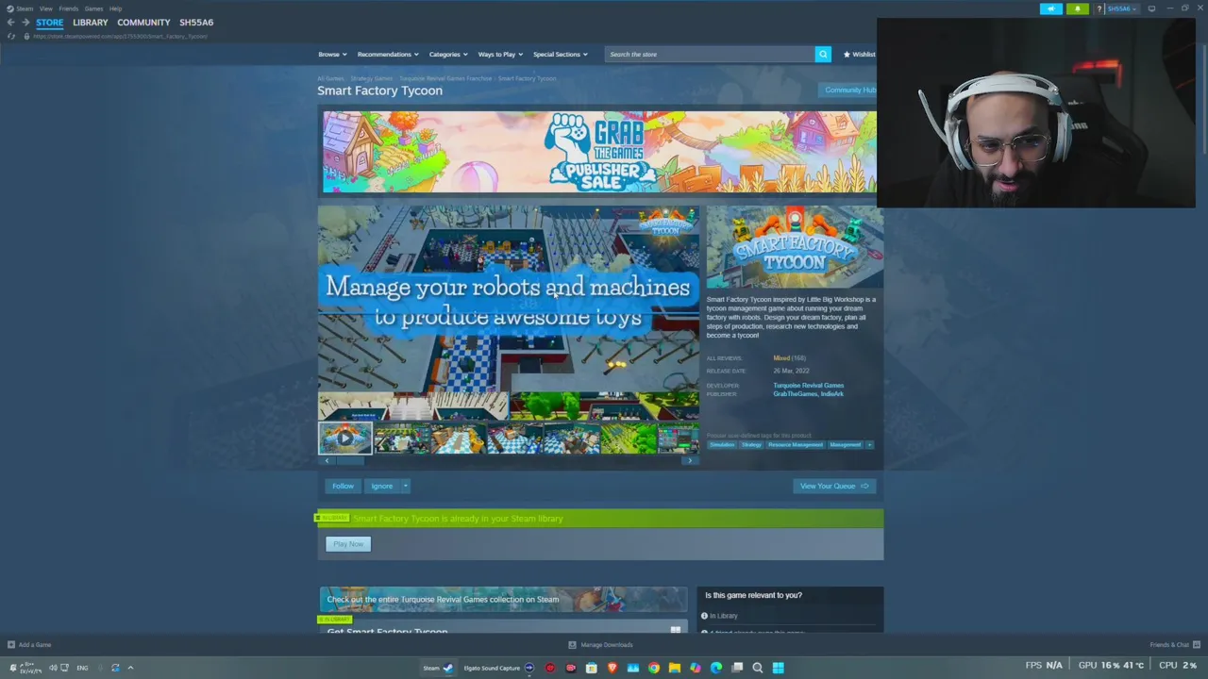The height and width of the screenshot is (679, 1208).
Task: Open All Games breadcrumb link
Action: coord(330,78)
